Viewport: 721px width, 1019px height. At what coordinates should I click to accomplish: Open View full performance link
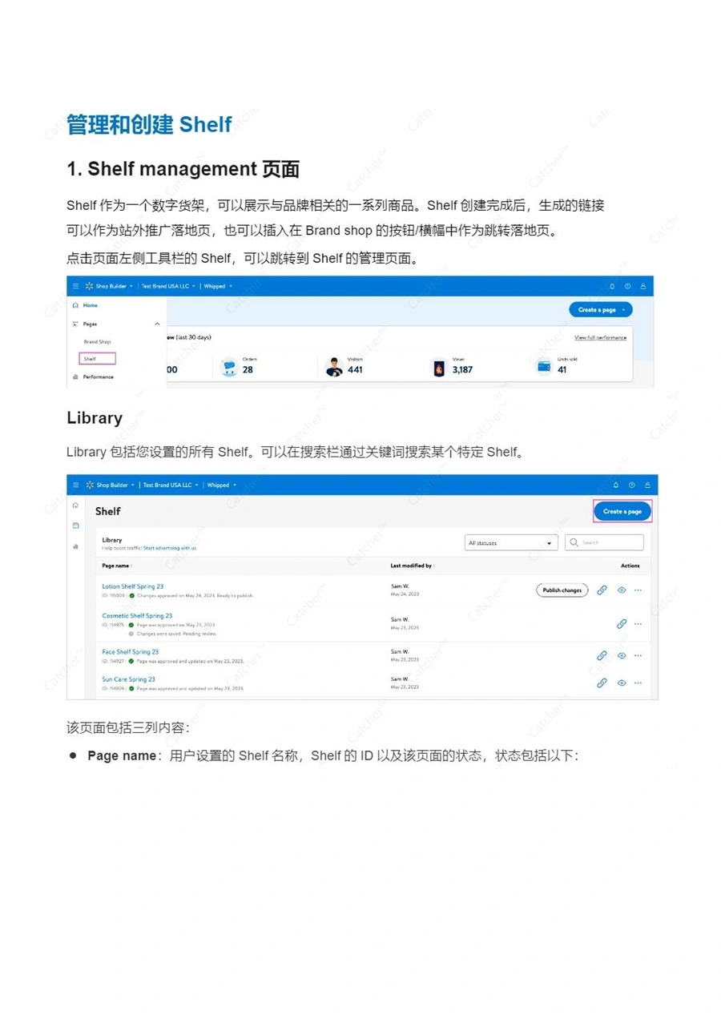click(x=600, y=337)
